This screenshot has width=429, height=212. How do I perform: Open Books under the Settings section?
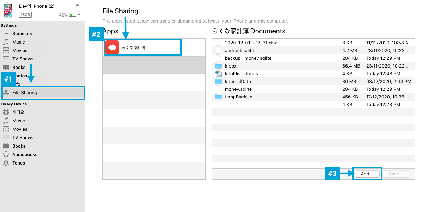click(19, 68)
